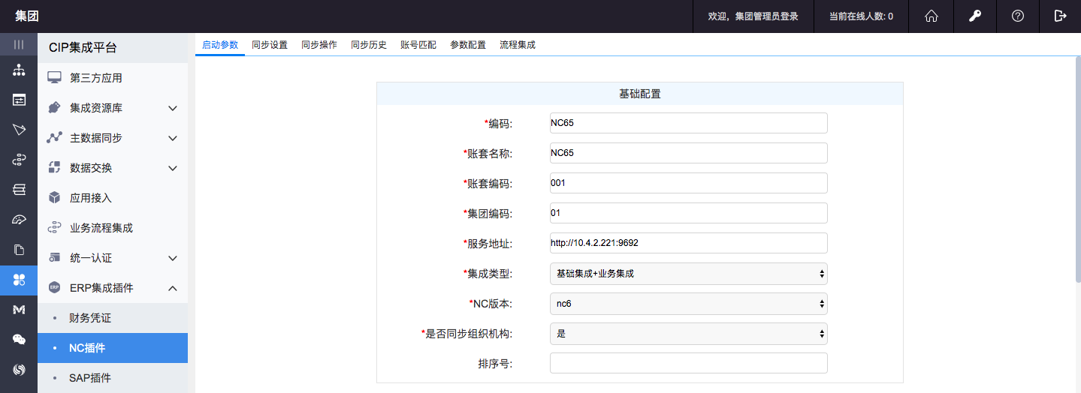
Task: Switch to the 账号匹配 tab
Action: click(418, 45)
